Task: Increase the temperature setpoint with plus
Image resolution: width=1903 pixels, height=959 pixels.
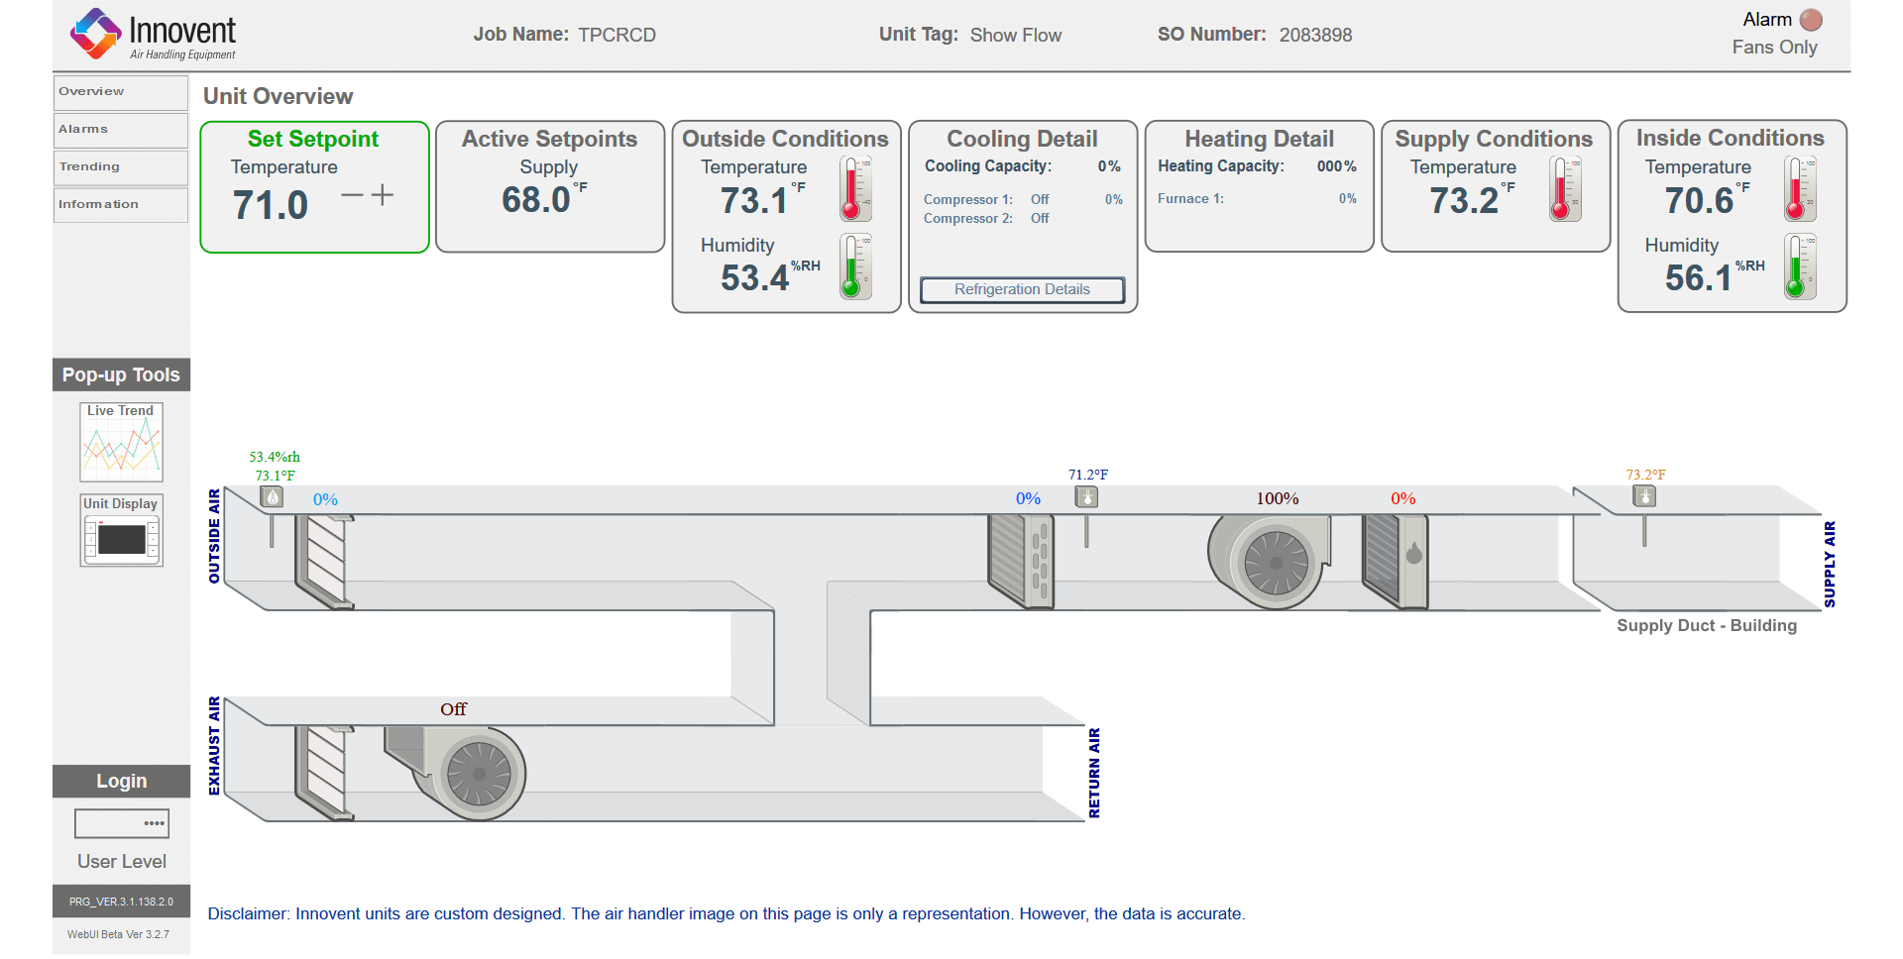Action: pyautogui.click(x=383, y=195)
